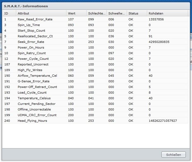
Task: Select the G-Sense_Error_Rate attribute
Action: pyautogui.click(x=34, y=81)
